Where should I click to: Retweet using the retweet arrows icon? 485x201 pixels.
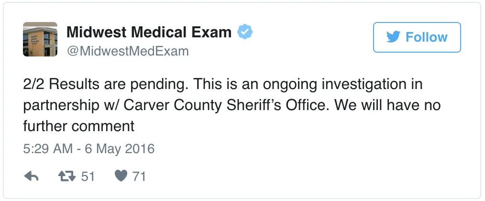pos(67,177)
